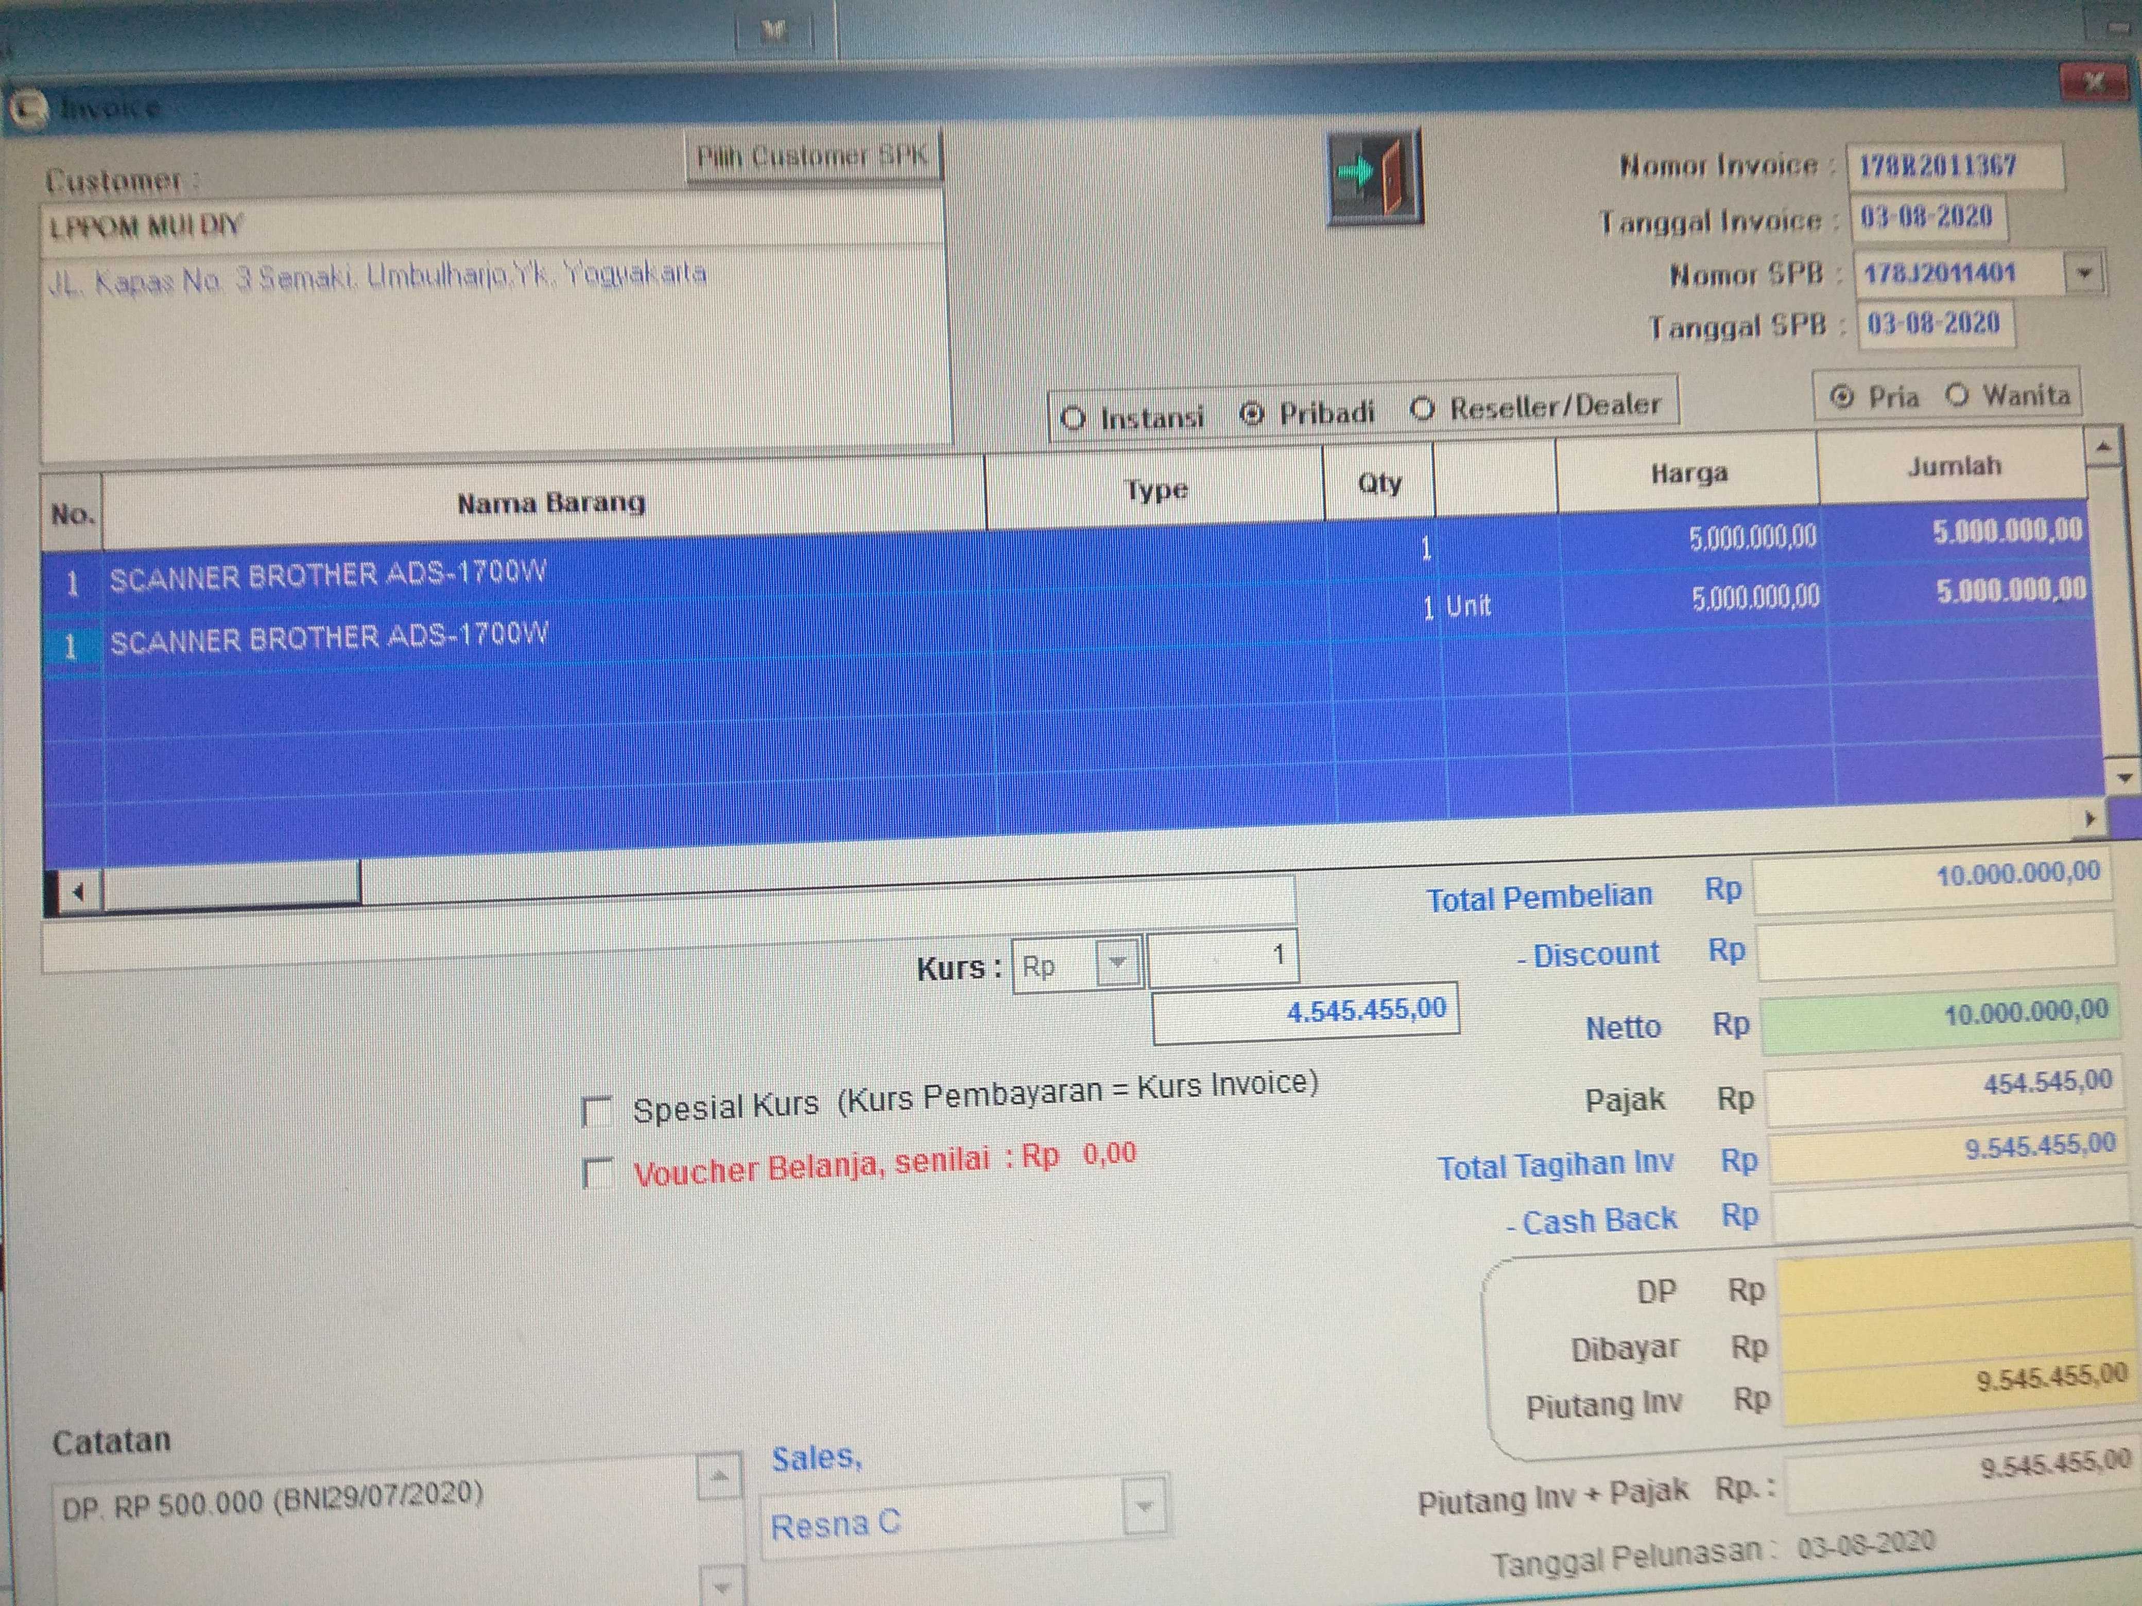Open the Sales person dropdown
This screenshot has width=2142, height=1606.
pyautogui.click(x=1145, y=1506)
